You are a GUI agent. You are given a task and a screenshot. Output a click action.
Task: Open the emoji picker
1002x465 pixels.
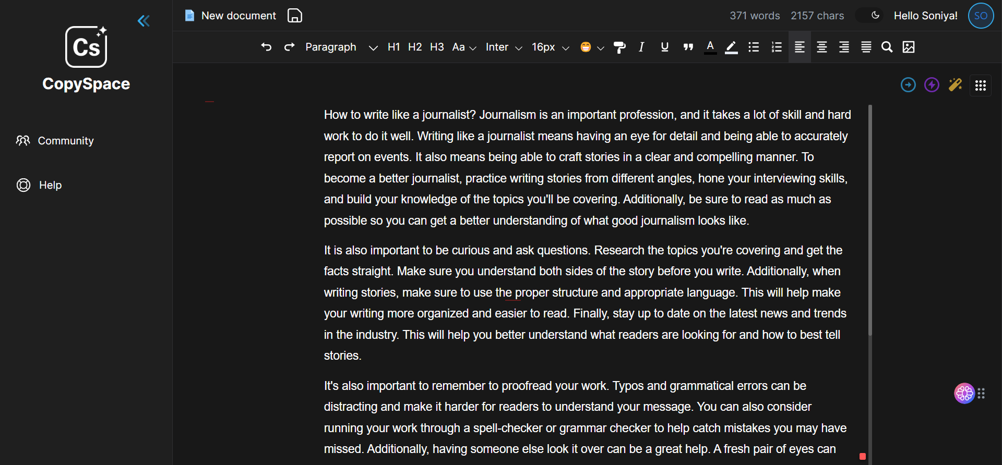point(586,47)
